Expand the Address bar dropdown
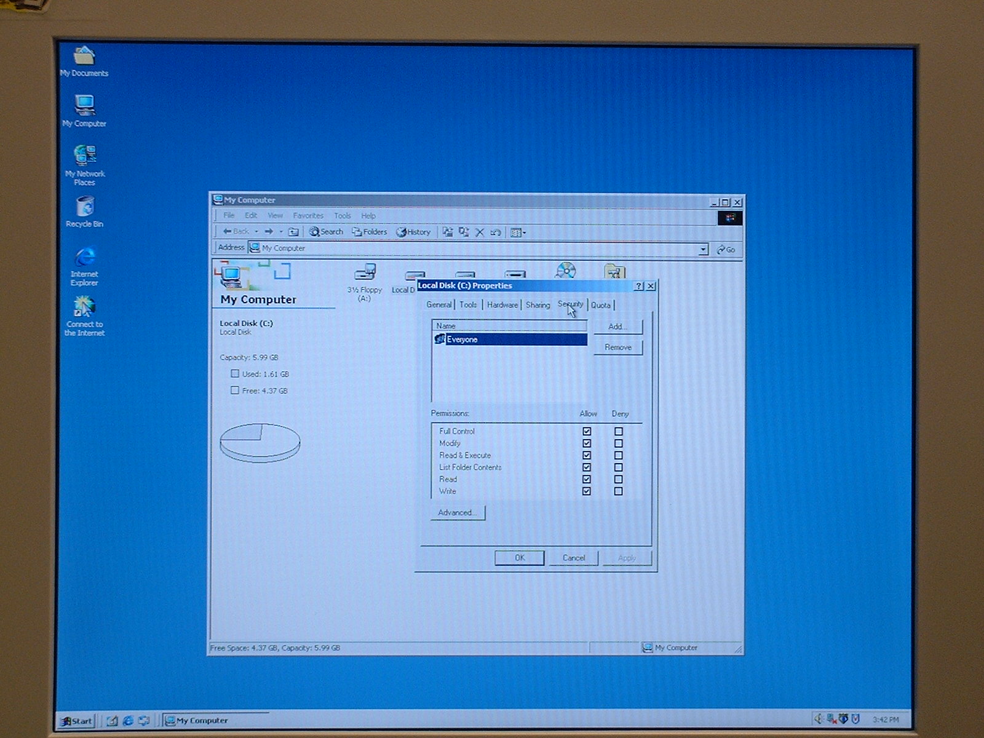Image resolution: width=984 pixels, height=738 pixels. (703, 249)
